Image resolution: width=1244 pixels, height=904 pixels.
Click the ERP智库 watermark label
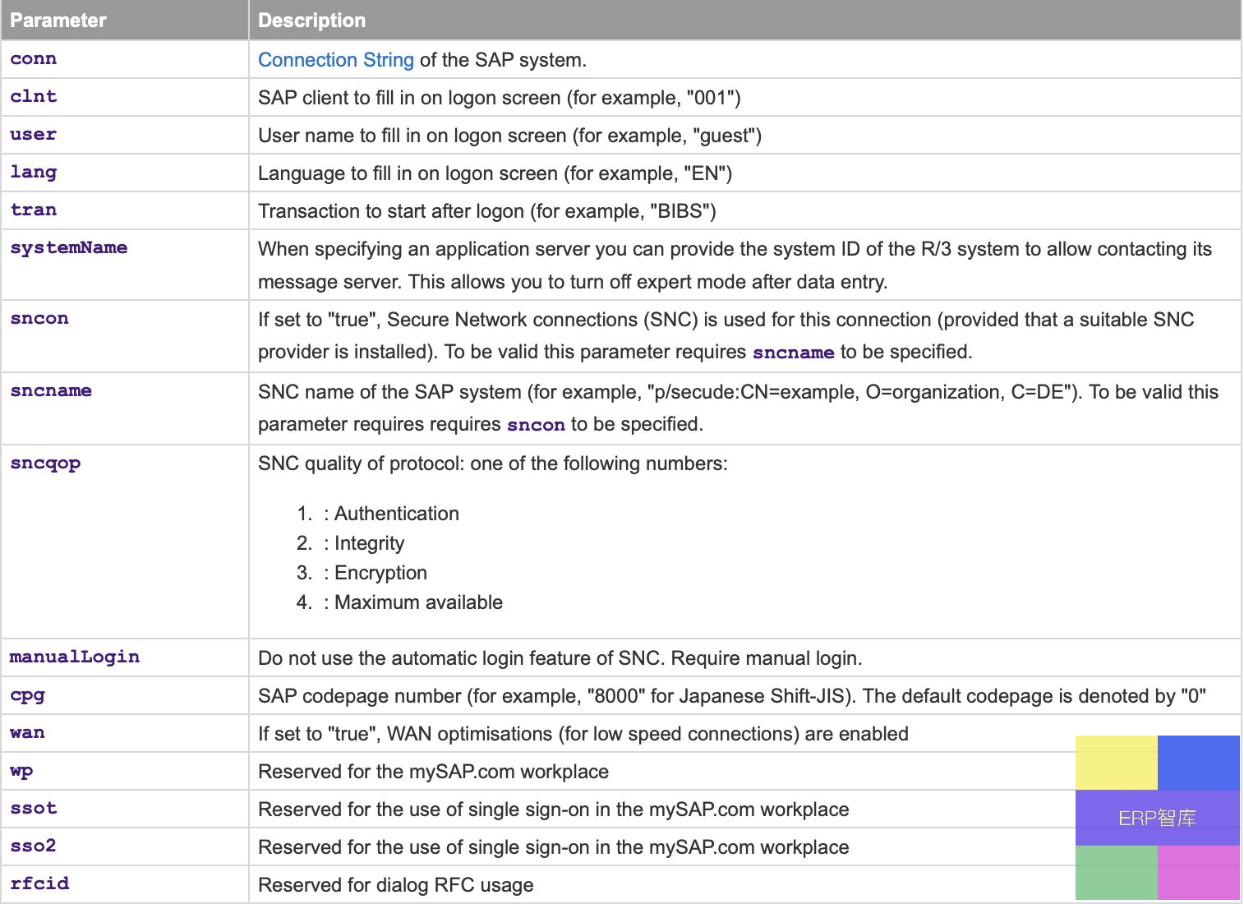(x=1157, y=819)
